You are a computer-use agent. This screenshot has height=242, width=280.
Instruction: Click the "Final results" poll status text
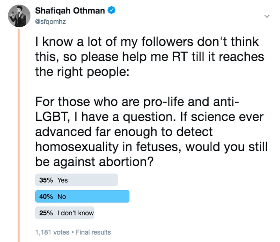pyautogui.click(x=93, y=232)
